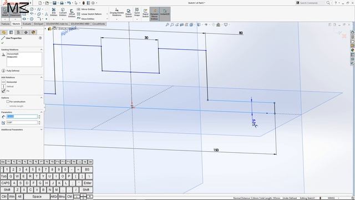Viewport: 355px width, 200px height.
Task: Click the Repair Sketch tool
Action: click(x=129, y=13)
